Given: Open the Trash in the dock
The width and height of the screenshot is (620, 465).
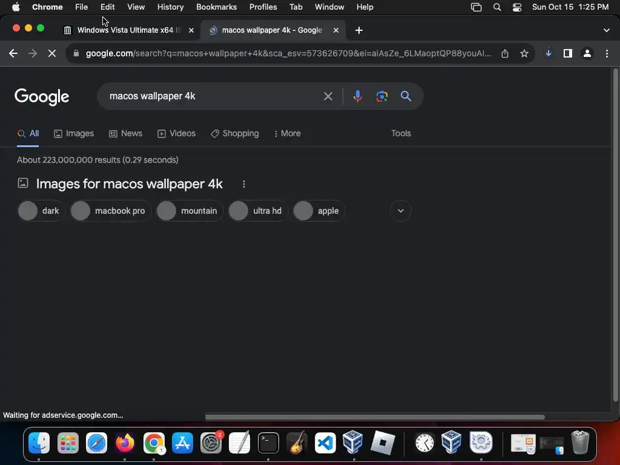Looking at the screenshot, I should click(580, 443).
